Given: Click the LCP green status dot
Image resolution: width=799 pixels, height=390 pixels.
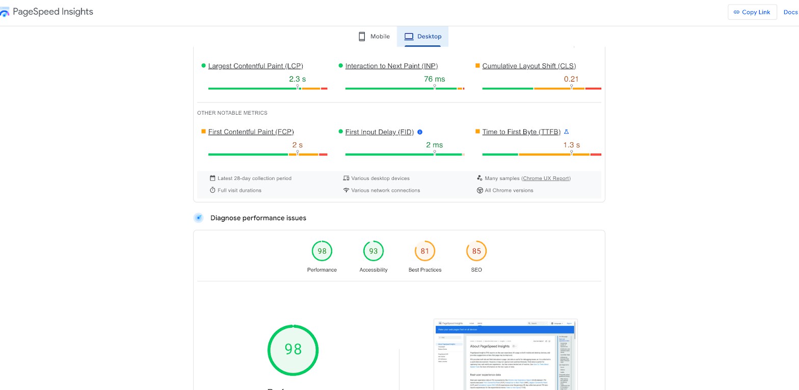Looking at the screenshot, I should 204,66.
